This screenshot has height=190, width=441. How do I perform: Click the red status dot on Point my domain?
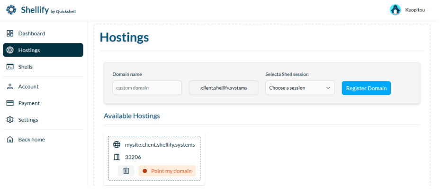click(145, 171)
